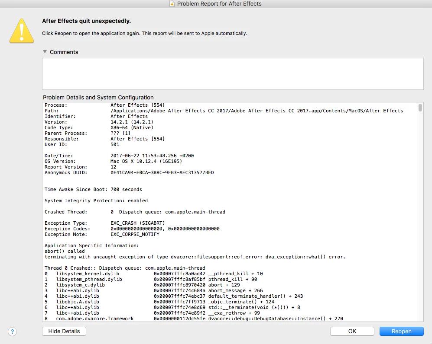The image size is (432, 344).
Task: Click the Process "After Effects [554]" line
Action: tap(105, 105)
